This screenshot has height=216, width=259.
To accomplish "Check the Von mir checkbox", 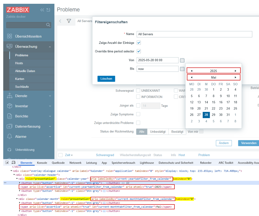I will click(201, 131).
